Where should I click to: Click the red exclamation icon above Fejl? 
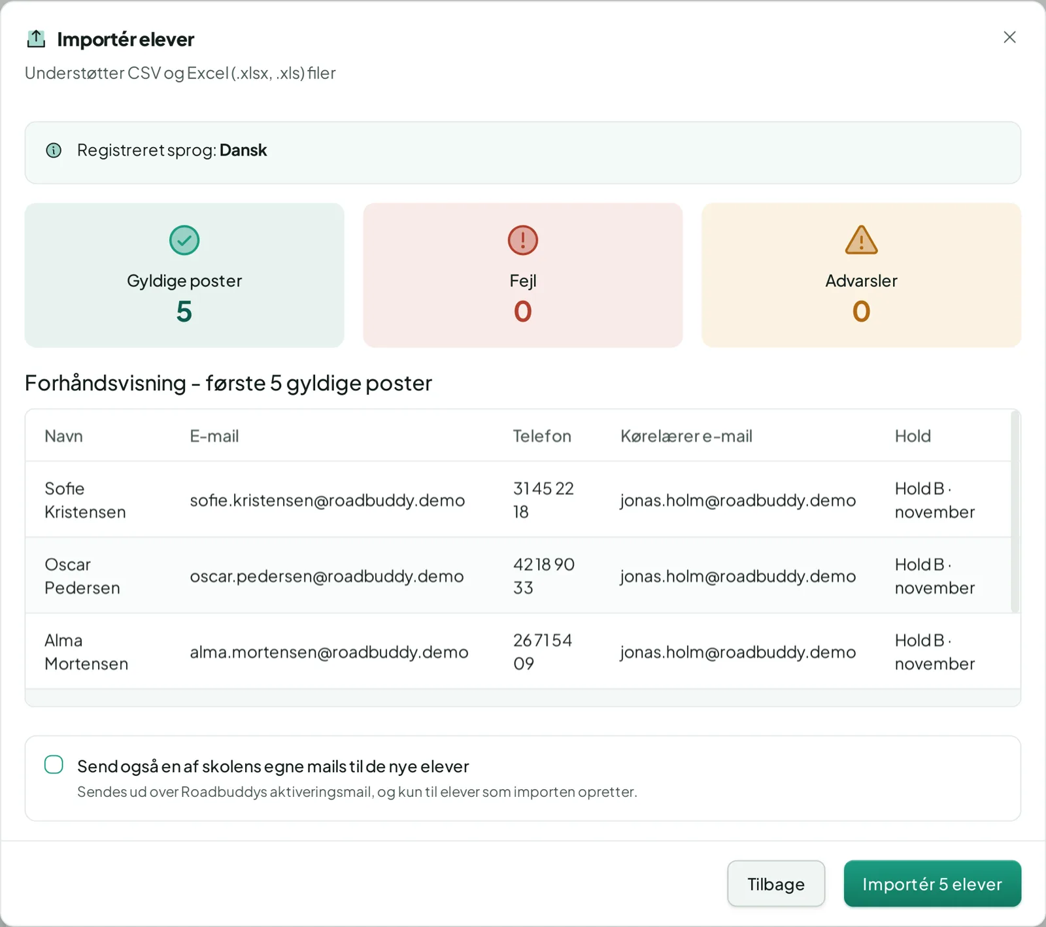tap(523, 240)
